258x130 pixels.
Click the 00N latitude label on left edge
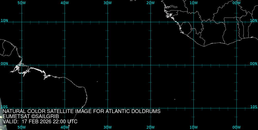coord(4,63)
